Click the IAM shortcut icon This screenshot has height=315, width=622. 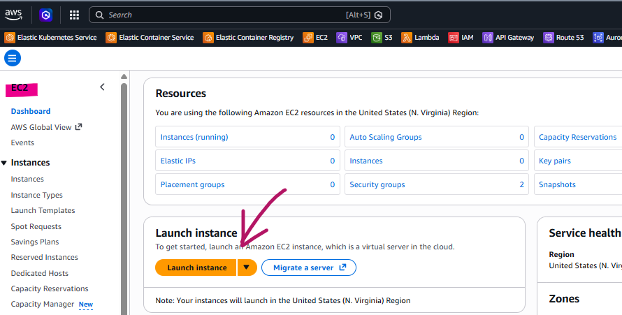tap(454, 38)
